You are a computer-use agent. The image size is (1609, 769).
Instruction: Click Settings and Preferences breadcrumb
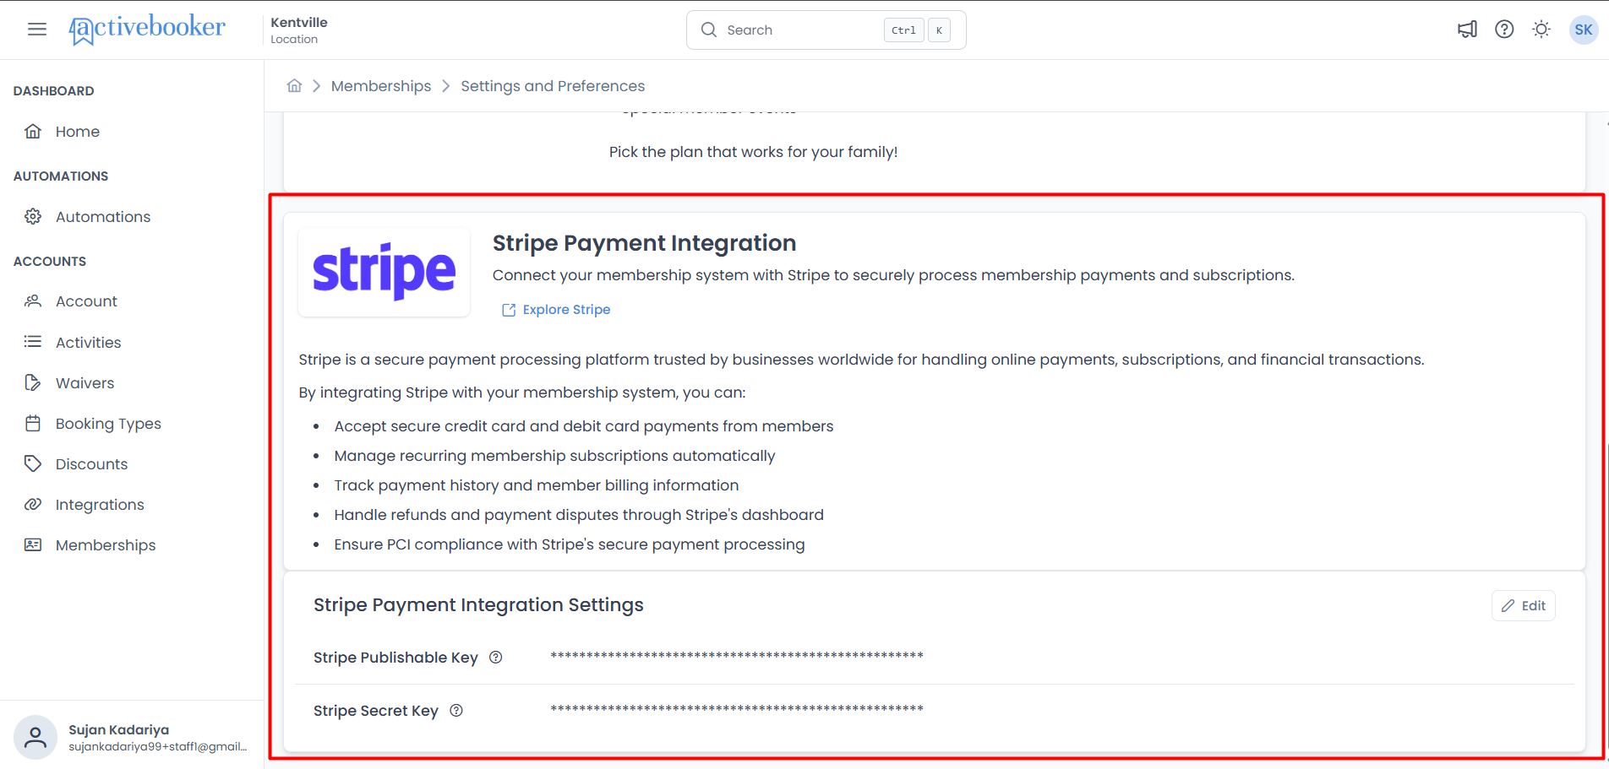[553, 86]
